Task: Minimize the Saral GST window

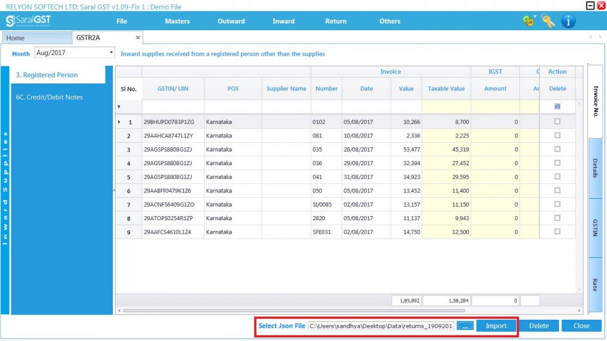Action: [x=590, y=5]
